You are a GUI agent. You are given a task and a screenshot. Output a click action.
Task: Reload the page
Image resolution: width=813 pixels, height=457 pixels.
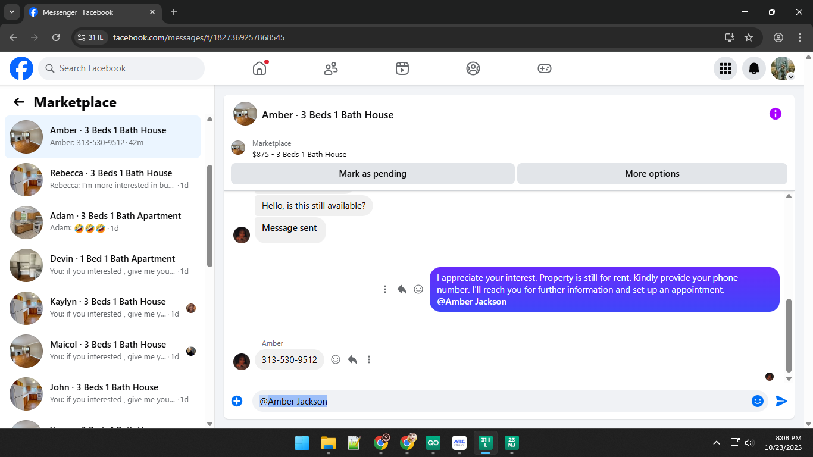pos(56,37)
